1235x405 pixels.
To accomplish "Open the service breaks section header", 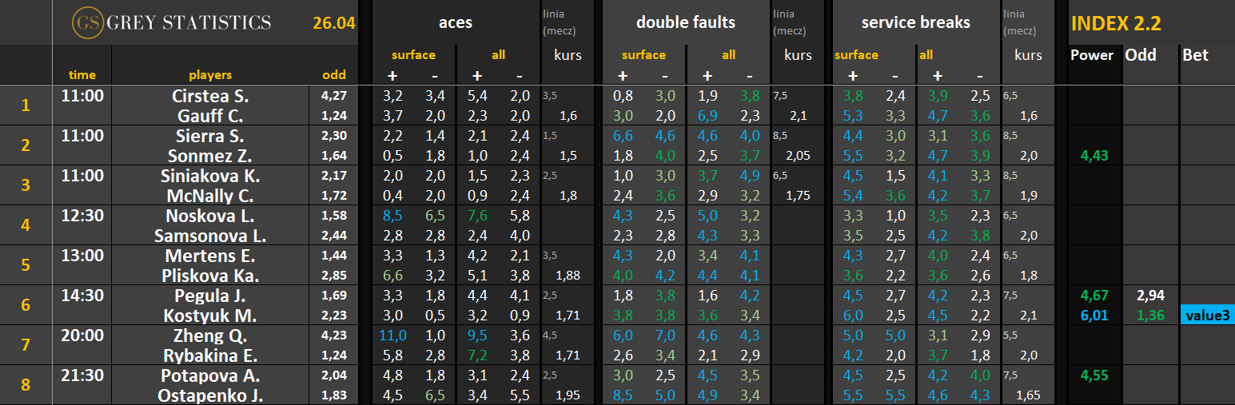I will click(x=915, y=23).
